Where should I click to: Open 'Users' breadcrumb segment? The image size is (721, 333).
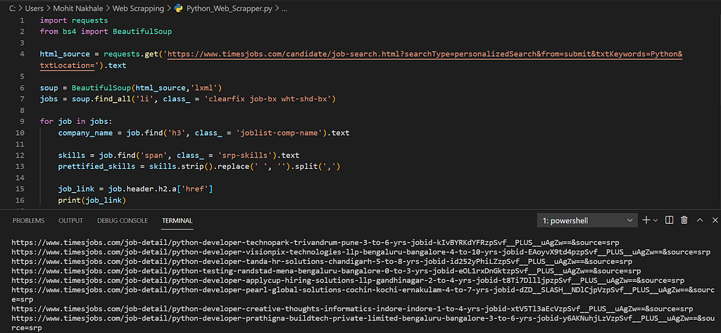coord(34,9)
